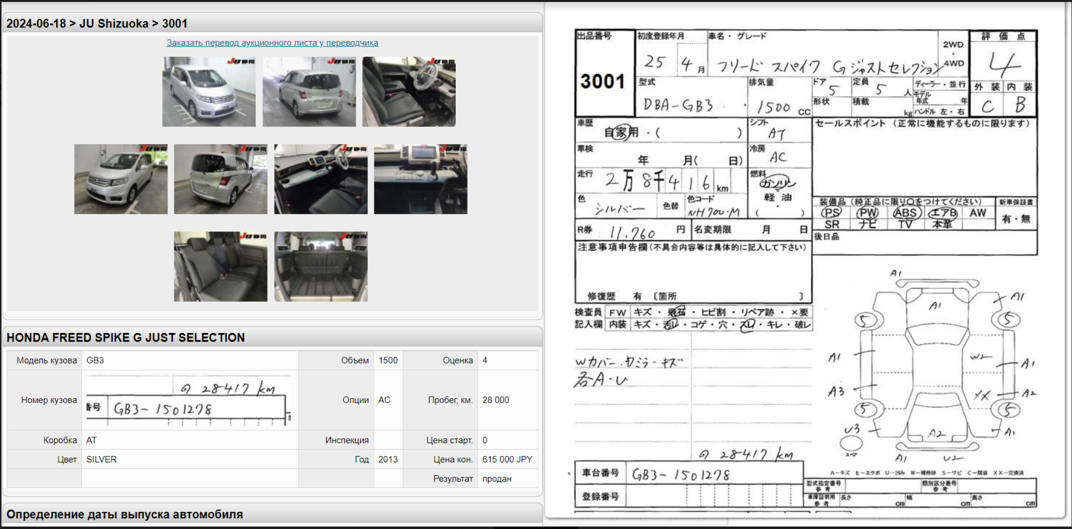Select the result value продан
The width and height of the screenshot is (1072, 529).
(x=497, y=479)
